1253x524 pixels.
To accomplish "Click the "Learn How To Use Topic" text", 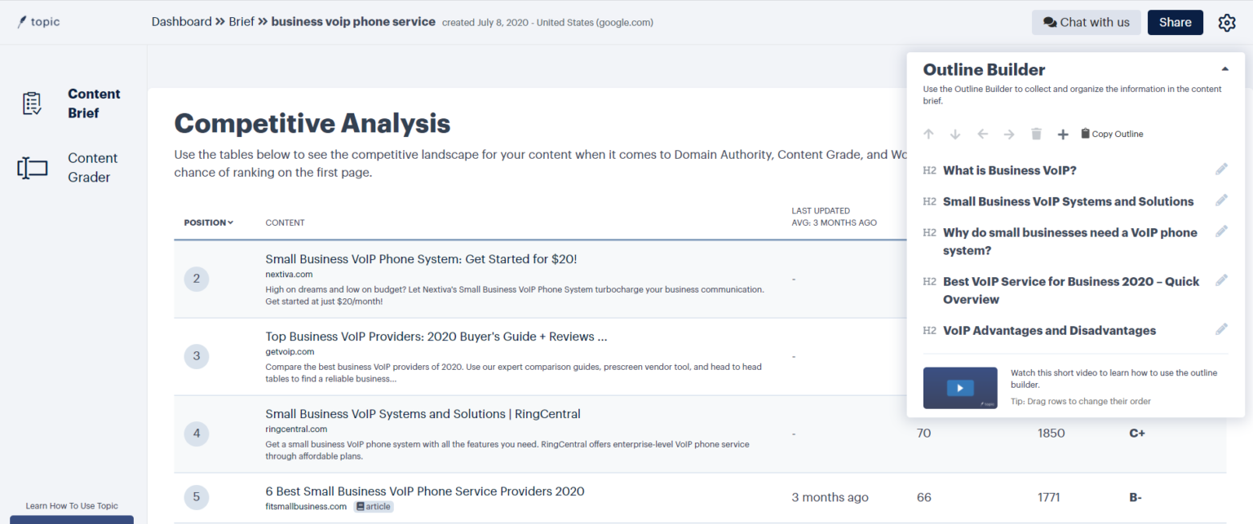I will point(72,506).
